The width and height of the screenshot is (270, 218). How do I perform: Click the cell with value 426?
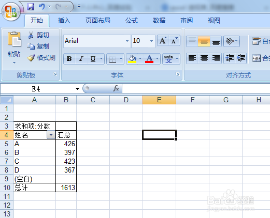[66, 144]
